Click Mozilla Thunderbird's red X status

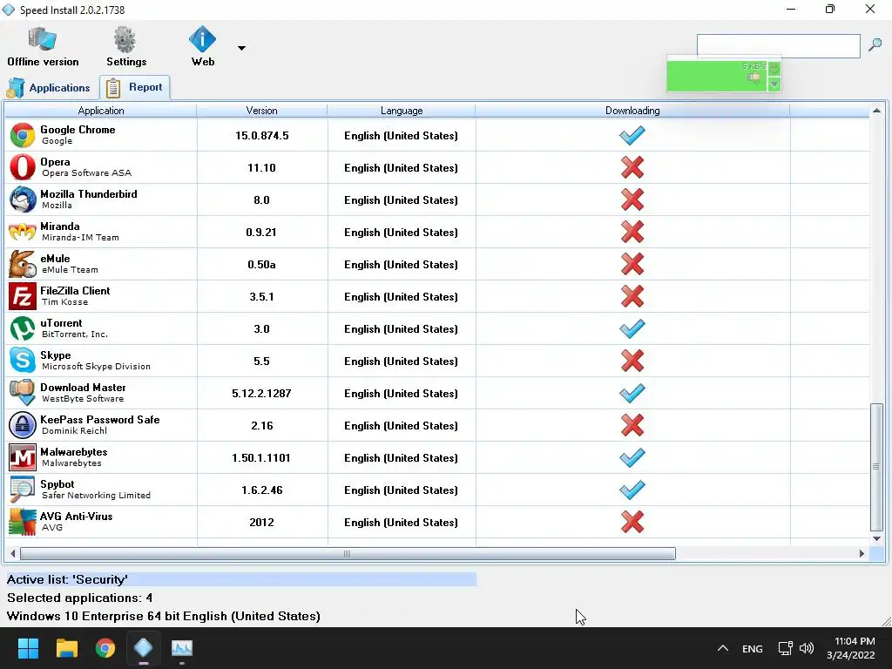(632, 199)
